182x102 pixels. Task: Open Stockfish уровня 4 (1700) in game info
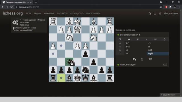26,28
